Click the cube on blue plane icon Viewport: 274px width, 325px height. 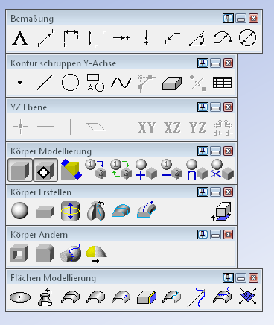(x=222, y=212)
